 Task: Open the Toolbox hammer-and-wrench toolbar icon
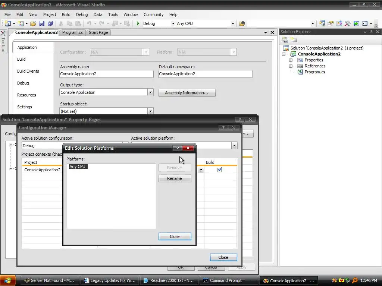click(347, 23)
